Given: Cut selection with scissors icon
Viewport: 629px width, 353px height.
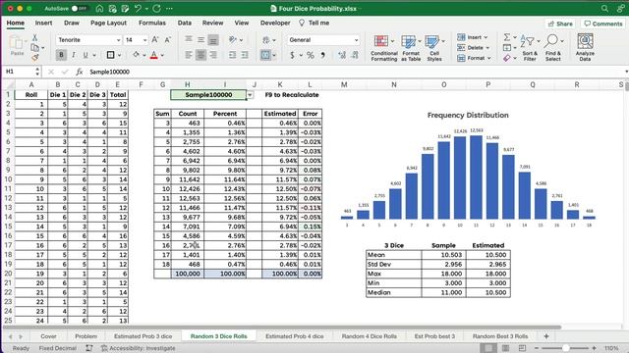Looking at the screenshot, I should tap(35, 37).
